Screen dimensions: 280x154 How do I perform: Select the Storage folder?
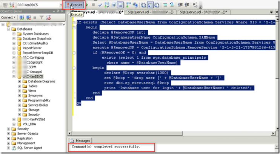[x=34, y=110]
